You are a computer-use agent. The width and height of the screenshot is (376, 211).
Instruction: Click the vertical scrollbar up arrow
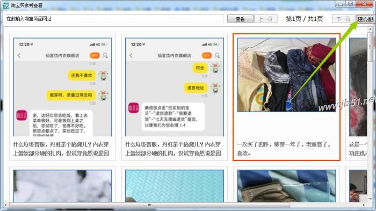(370, 29)
